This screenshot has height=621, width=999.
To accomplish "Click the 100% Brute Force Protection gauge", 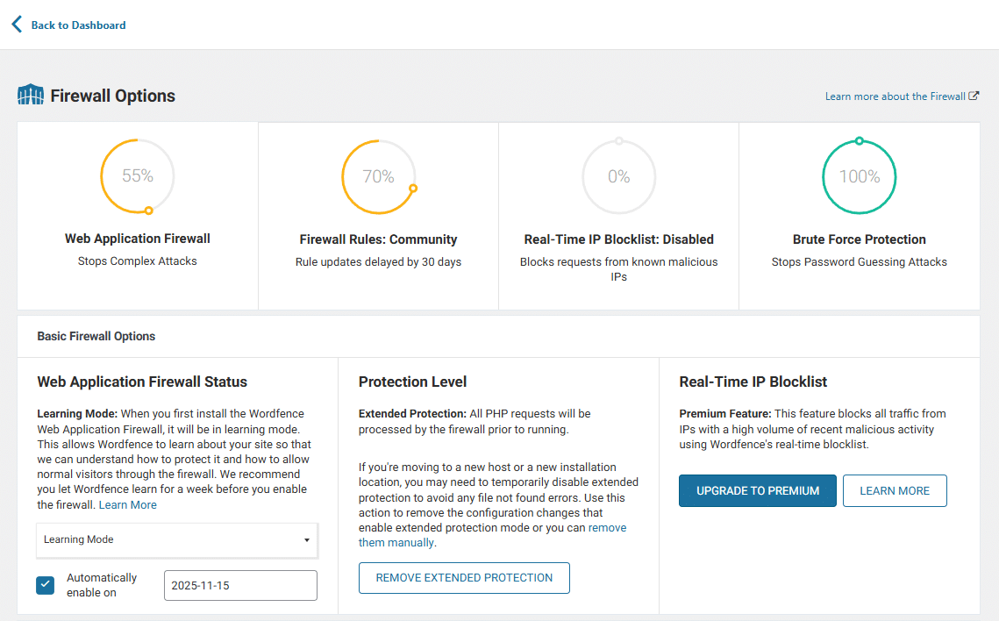I will (859, 177).
